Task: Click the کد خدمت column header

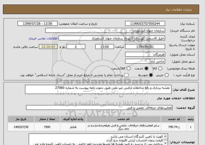Action: pos(174,119)
